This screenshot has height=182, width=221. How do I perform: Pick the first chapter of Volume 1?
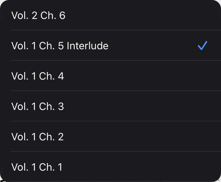(x=37, y=167)
